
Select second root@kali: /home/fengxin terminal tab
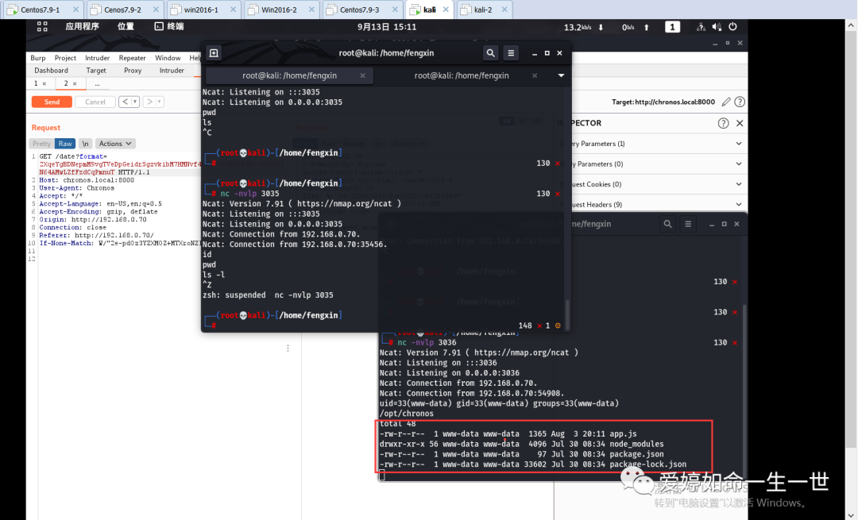tap(462, 75)
